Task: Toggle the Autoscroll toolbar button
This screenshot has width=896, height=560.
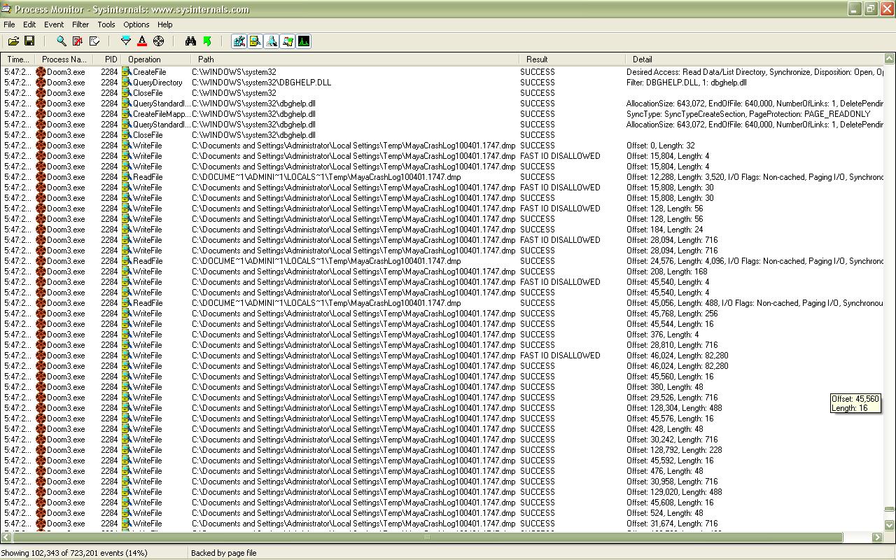Action: point(78,41)
